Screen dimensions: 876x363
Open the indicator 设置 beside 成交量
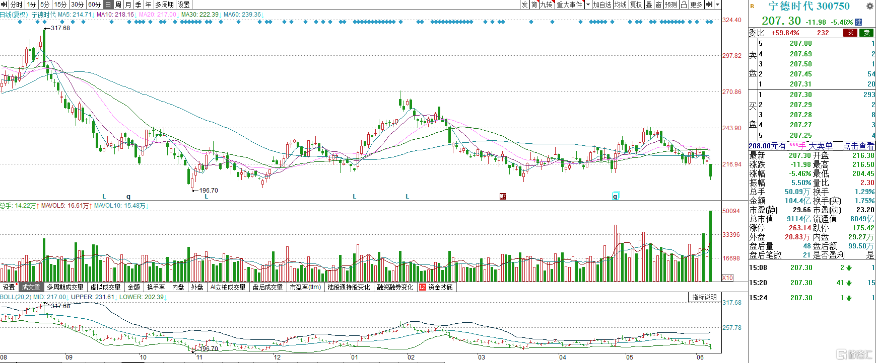click(x=9, y=287)
